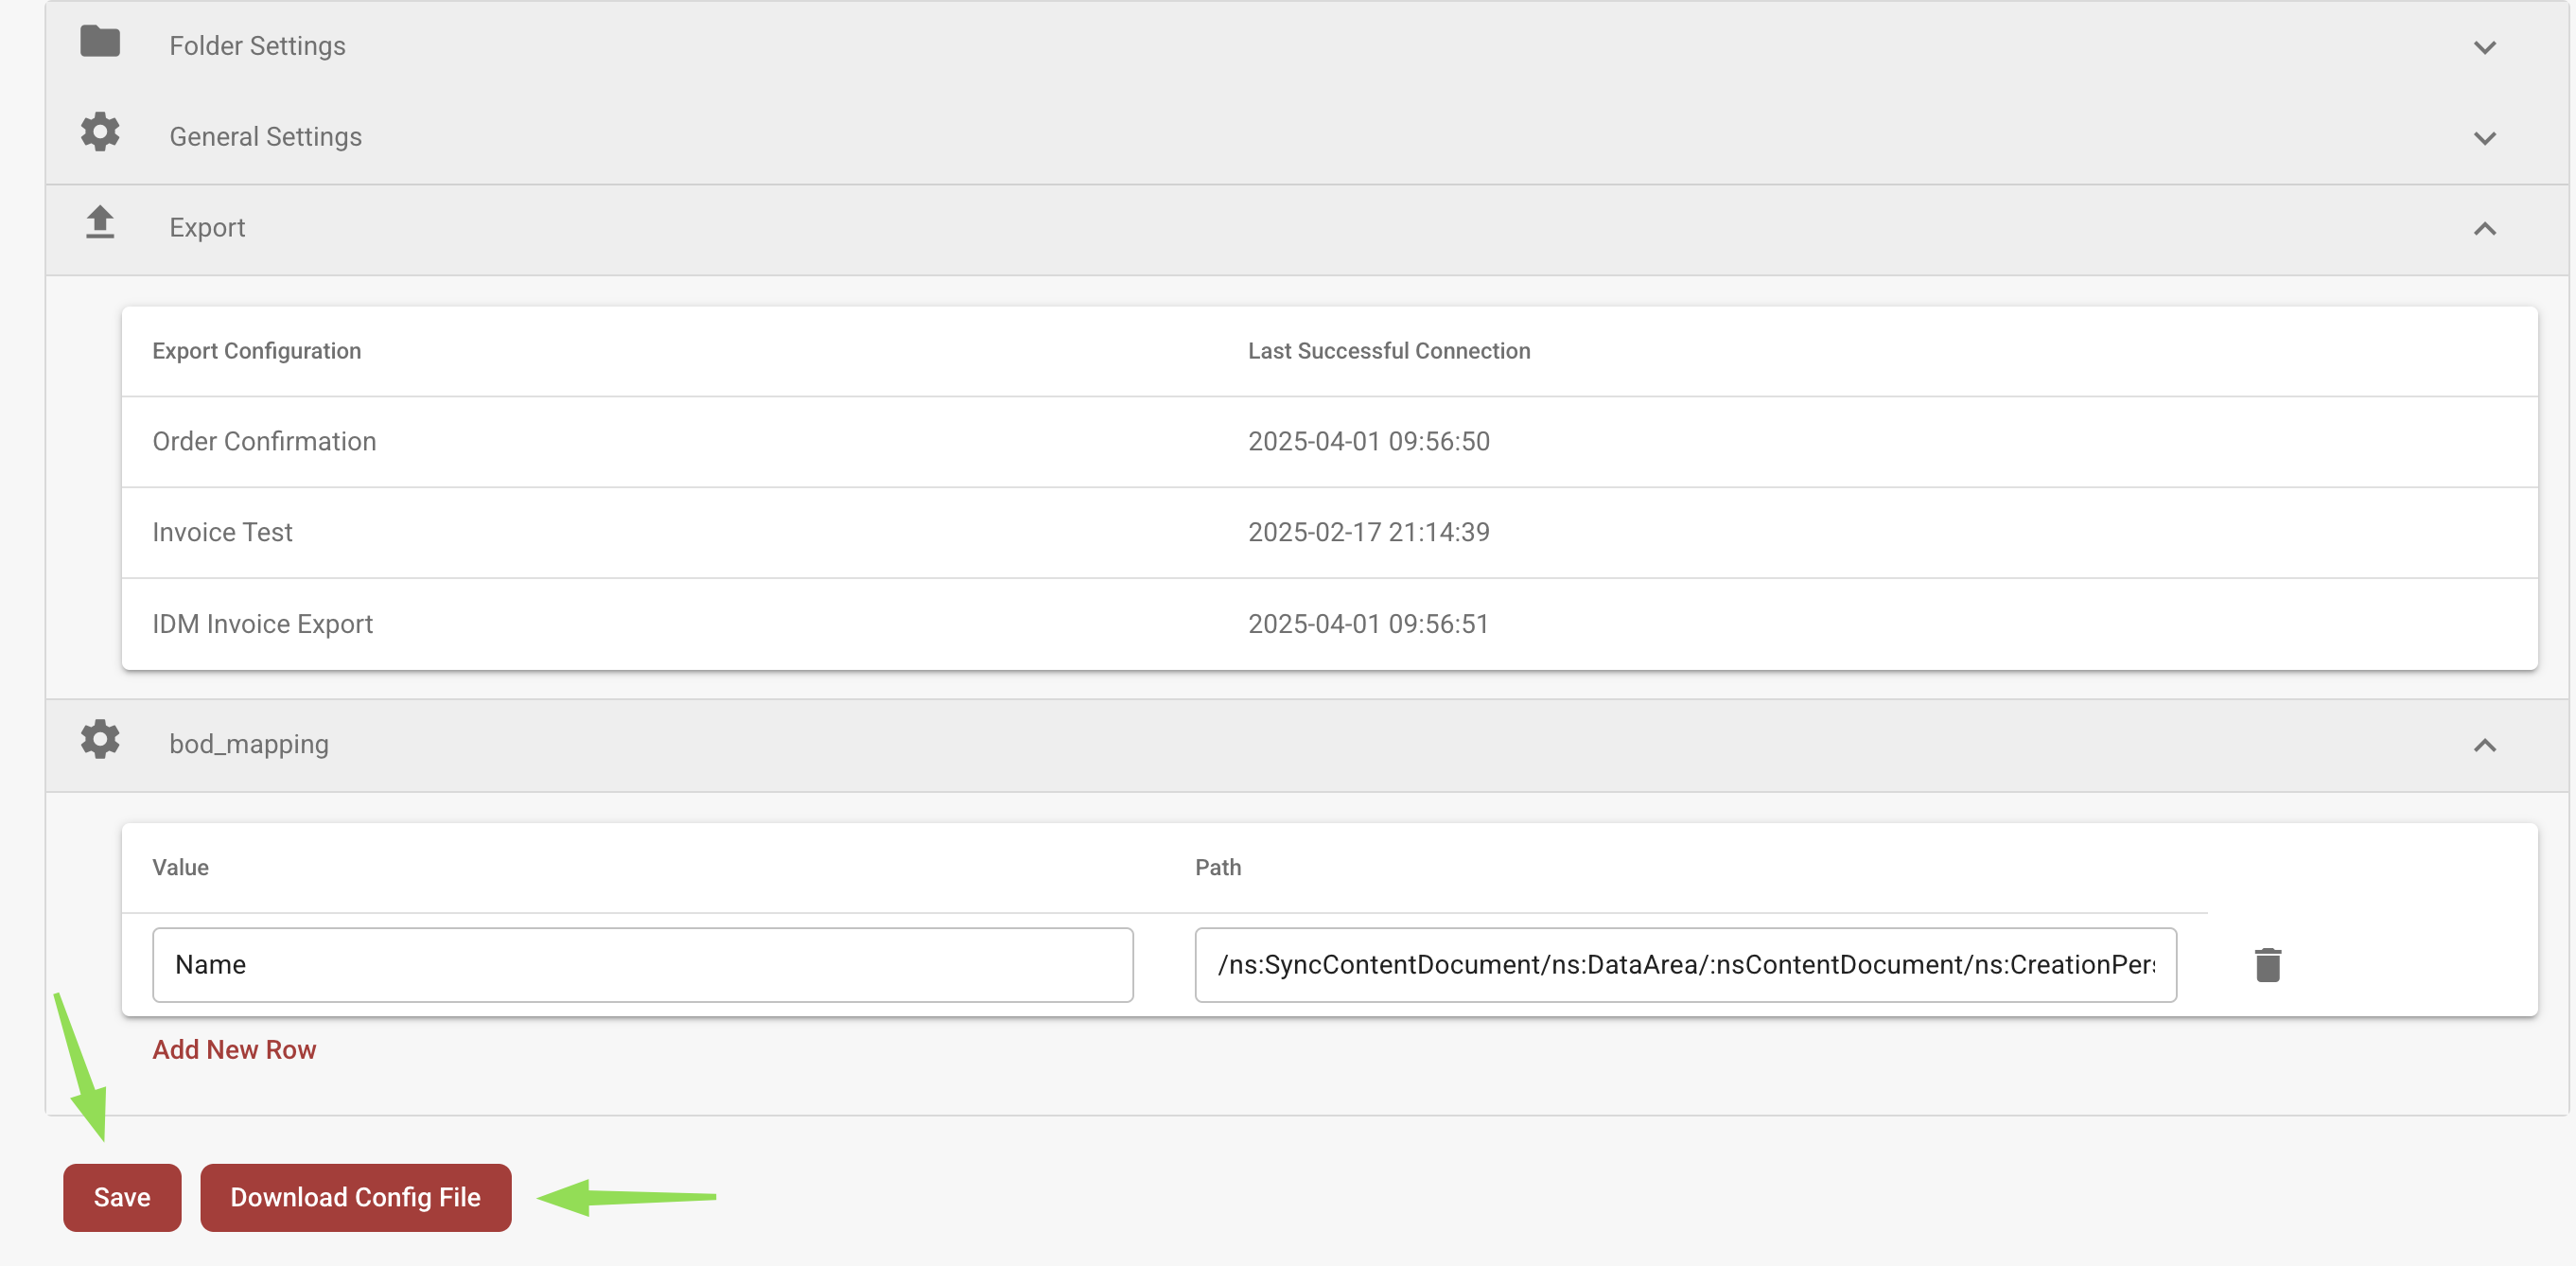Select the Order Confirmation export row
Viewport: 2576px width, 1266px height.
[264, 441]
